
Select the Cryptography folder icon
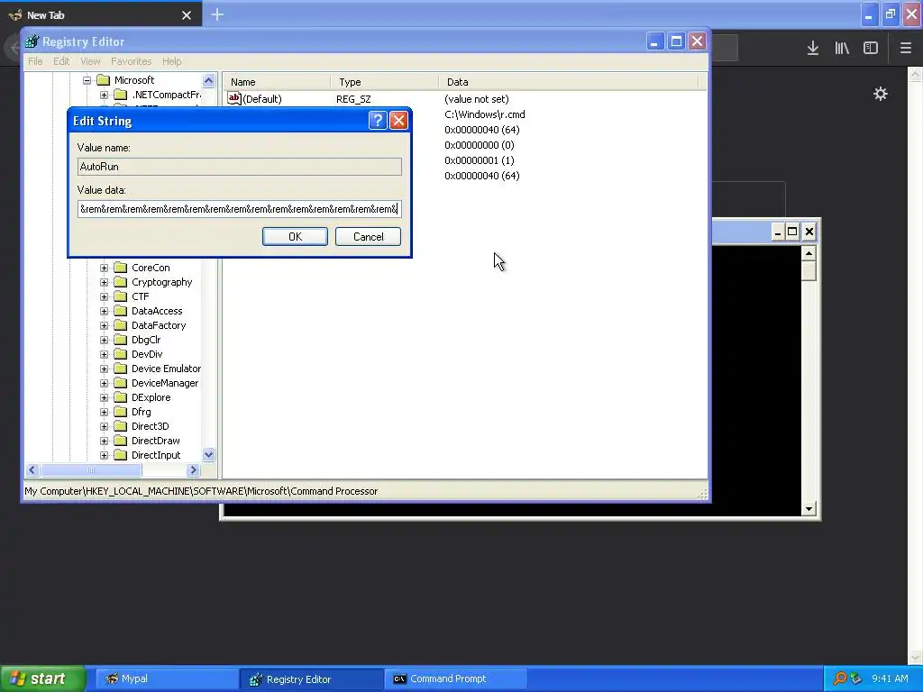120,282
